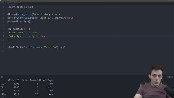The image size is (174, 98).
Task: Click index '1638' in the output
Action: tap(3, 84)
